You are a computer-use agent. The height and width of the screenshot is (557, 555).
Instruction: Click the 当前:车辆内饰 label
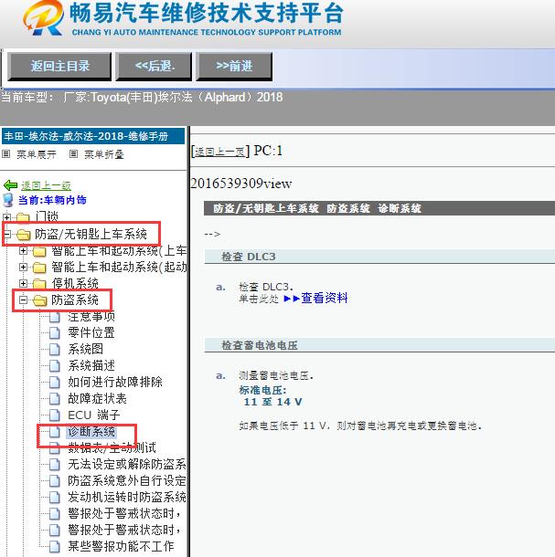(x=52, y=200)
